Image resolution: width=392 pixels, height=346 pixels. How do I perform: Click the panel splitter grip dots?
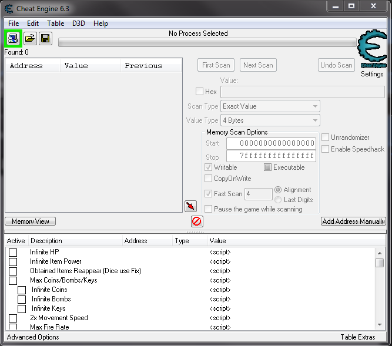pos(196,232)
